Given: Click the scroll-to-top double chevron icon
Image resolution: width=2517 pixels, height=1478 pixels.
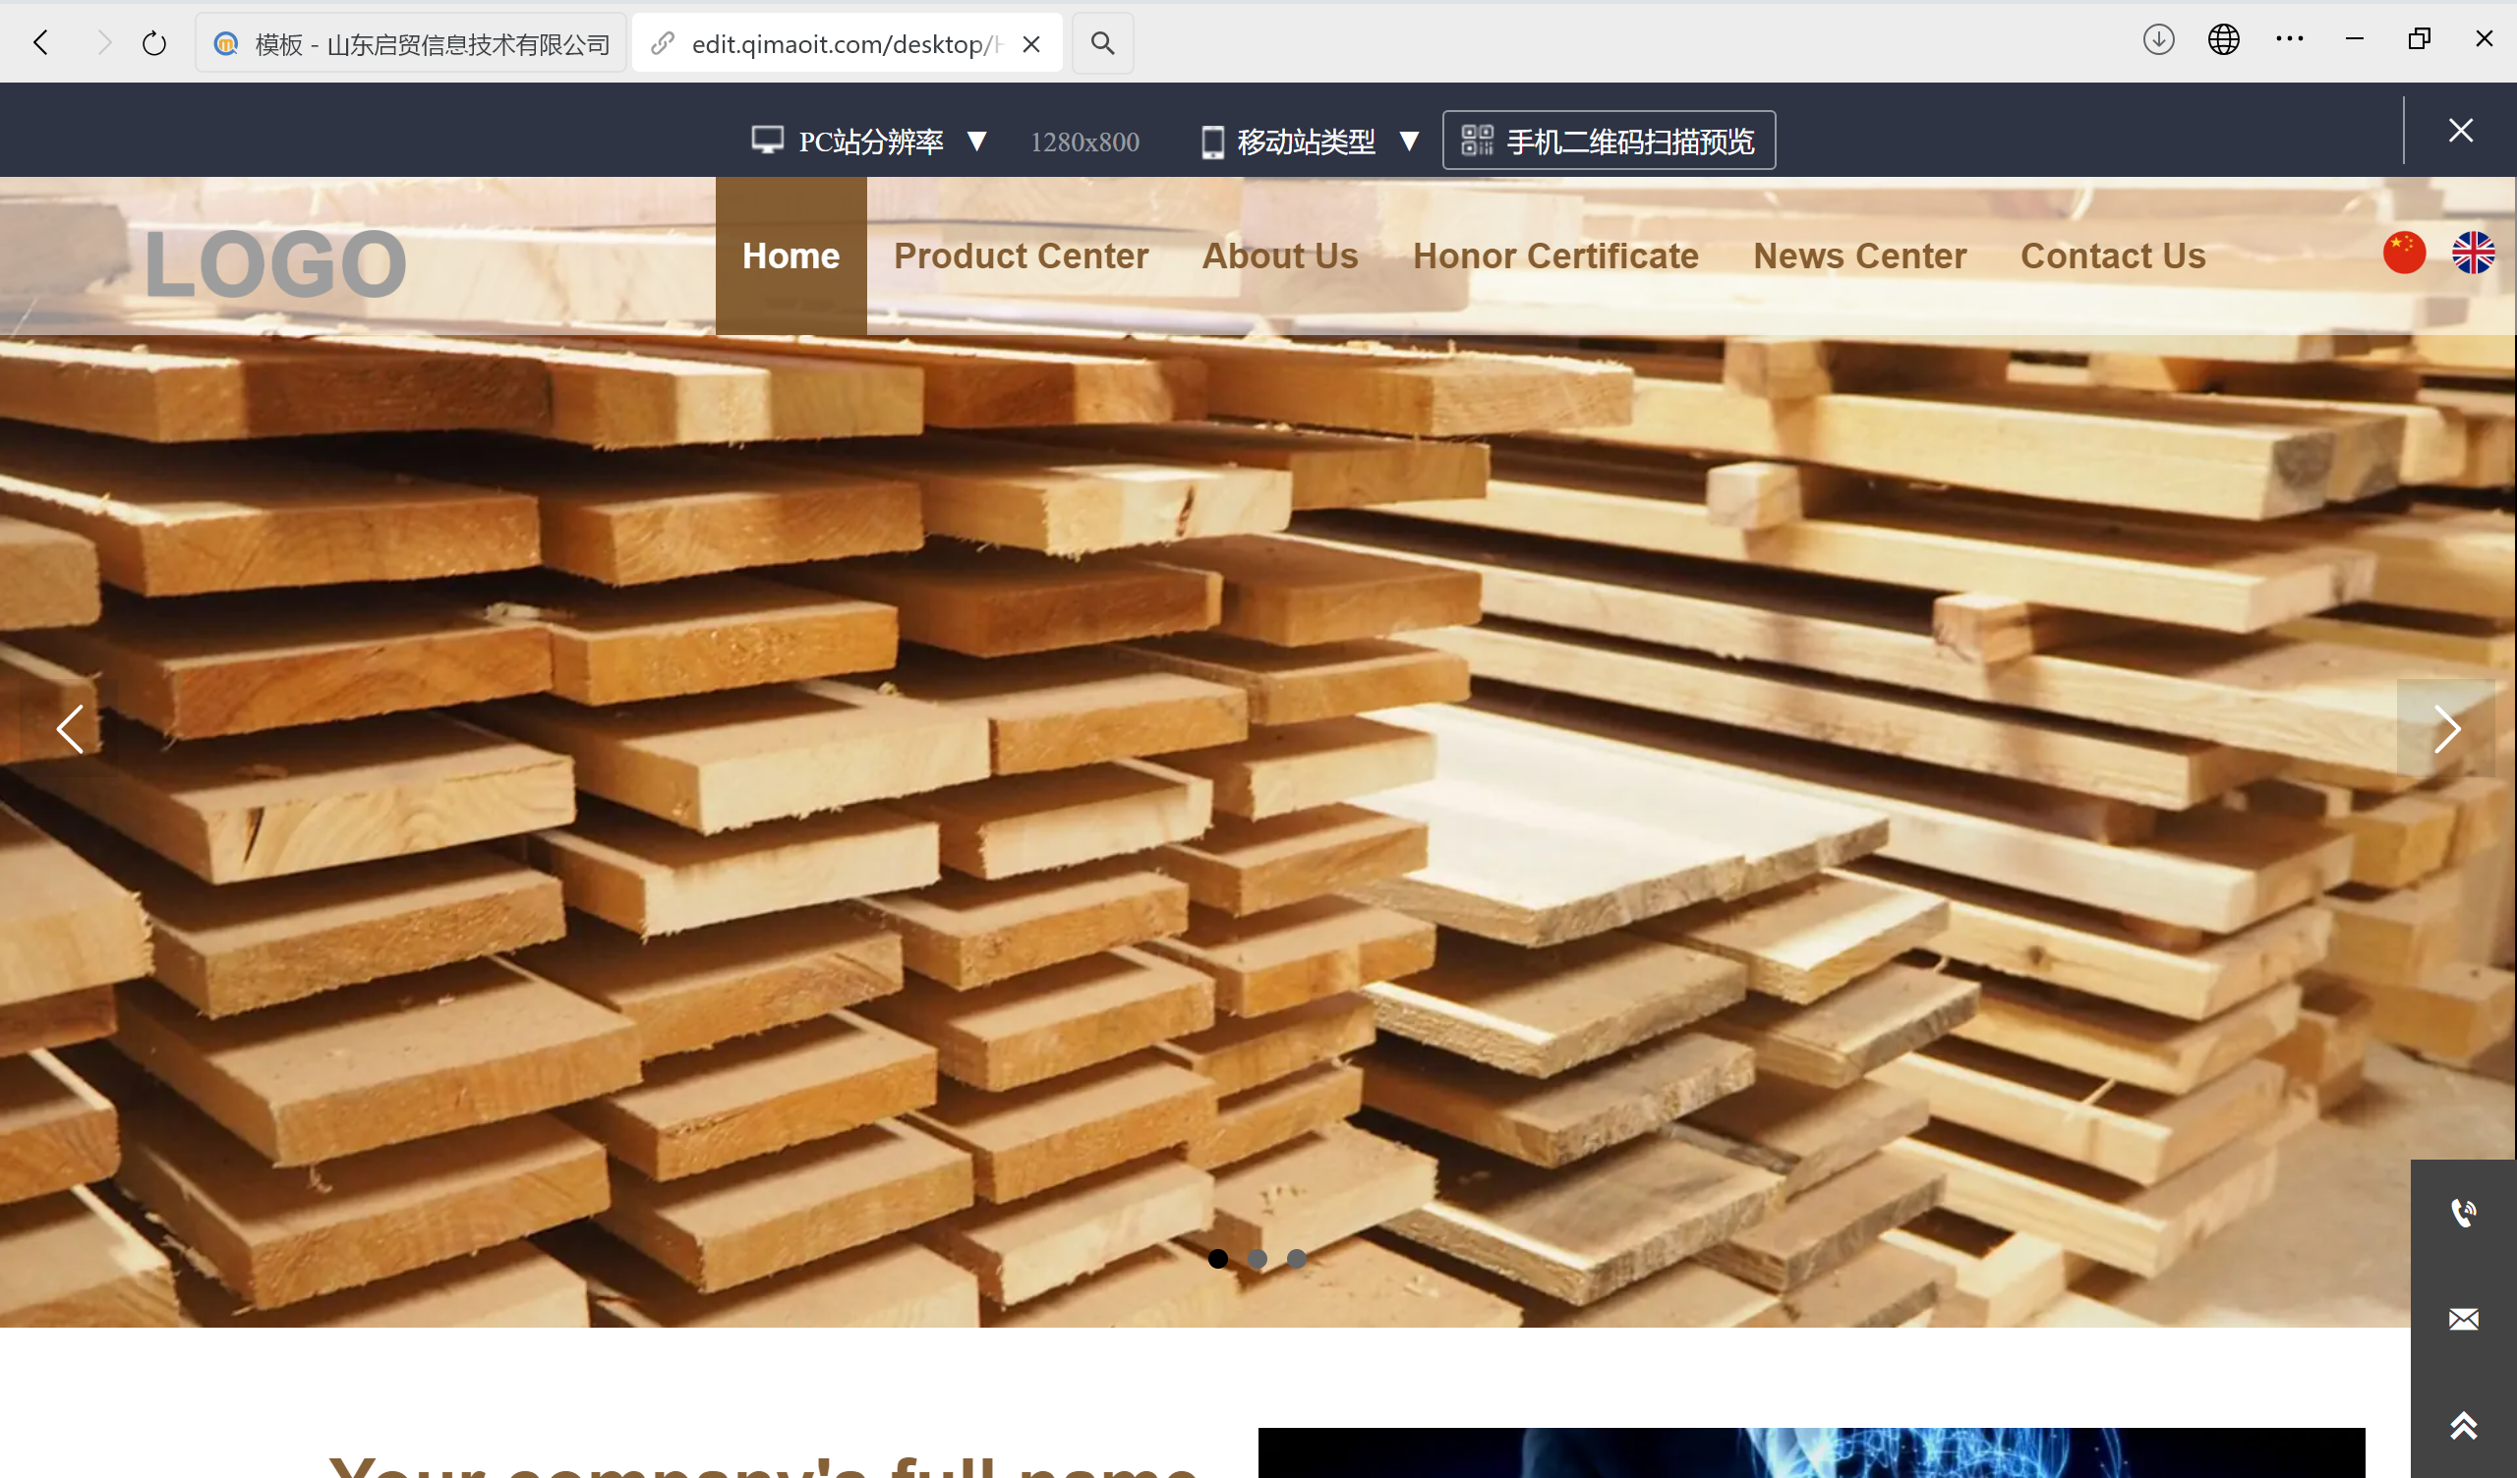Looking at the screenshot, I should tap(2463, 1425).
